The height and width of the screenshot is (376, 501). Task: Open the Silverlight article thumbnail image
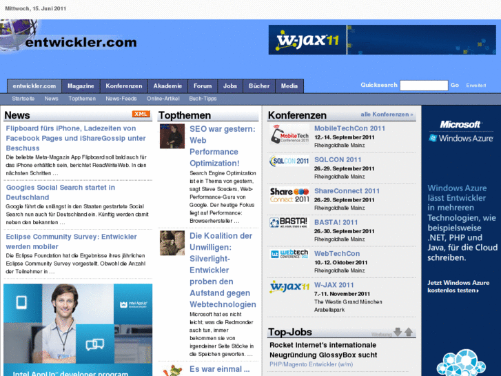click(172, 243)
